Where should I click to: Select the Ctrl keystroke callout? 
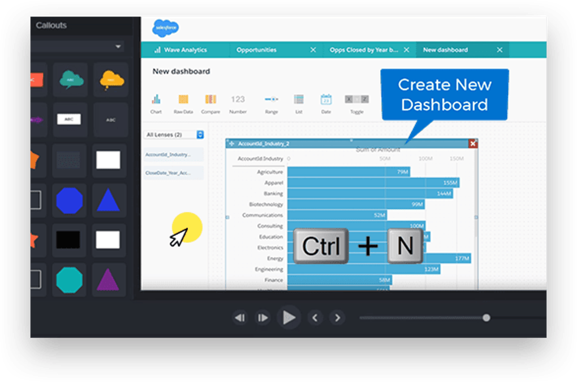click(321, 246)
